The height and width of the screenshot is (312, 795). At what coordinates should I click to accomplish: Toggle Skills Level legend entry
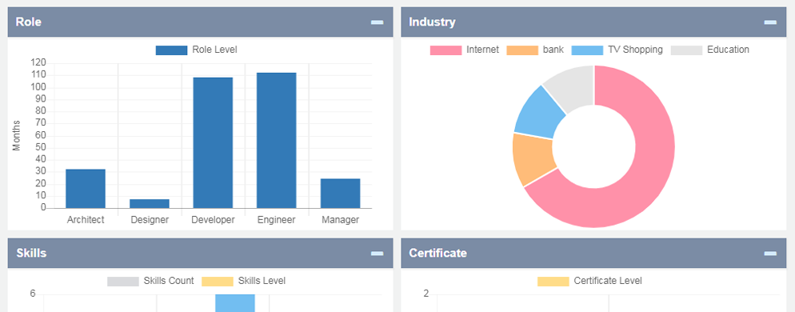point(243,281)
